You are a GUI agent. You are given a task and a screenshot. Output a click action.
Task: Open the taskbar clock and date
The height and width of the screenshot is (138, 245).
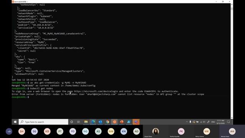(220, 122)
